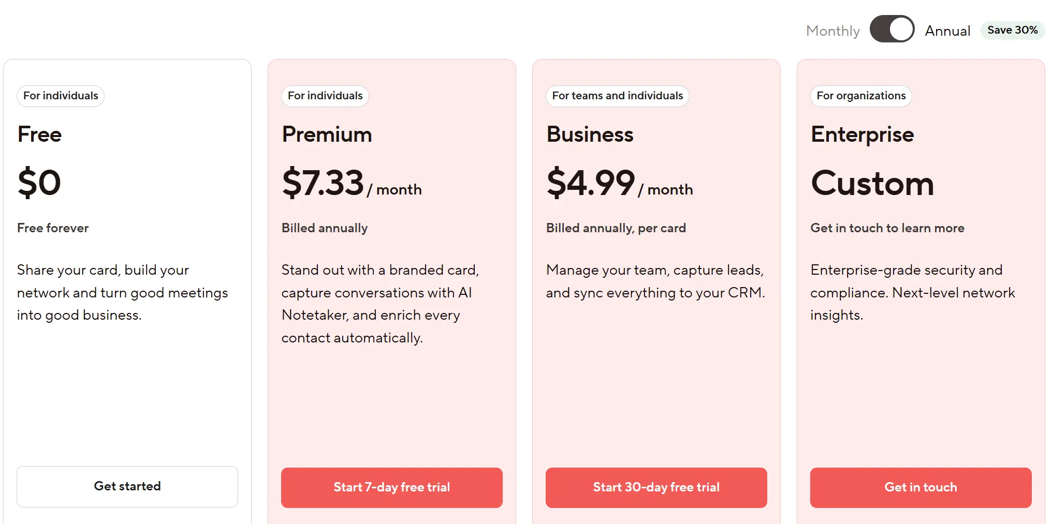Viewport: 1052px width, 524px height.
Task: Start the 30-day free trial for Business
Action: tap(655, 487)
